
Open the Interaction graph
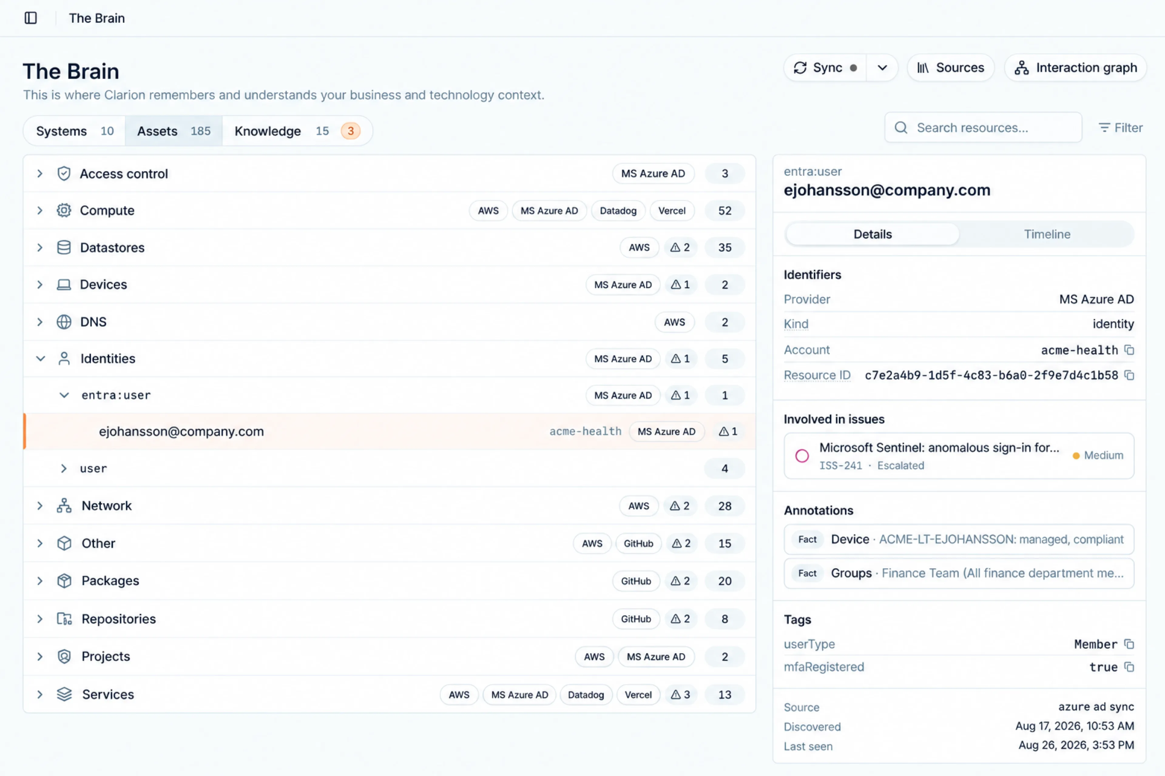1075,68
